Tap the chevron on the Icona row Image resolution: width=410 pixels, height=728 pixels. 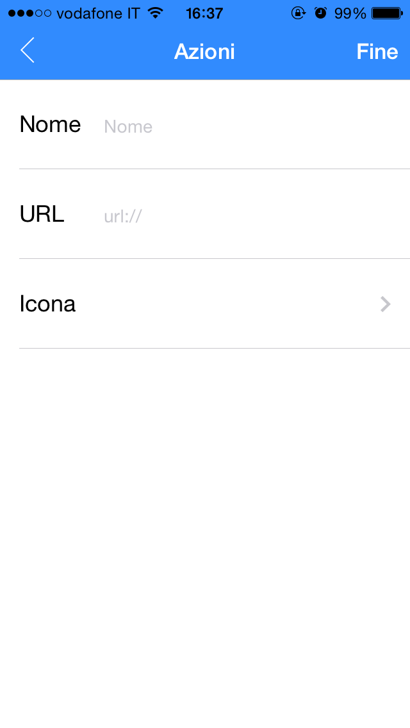coord(385,304)
